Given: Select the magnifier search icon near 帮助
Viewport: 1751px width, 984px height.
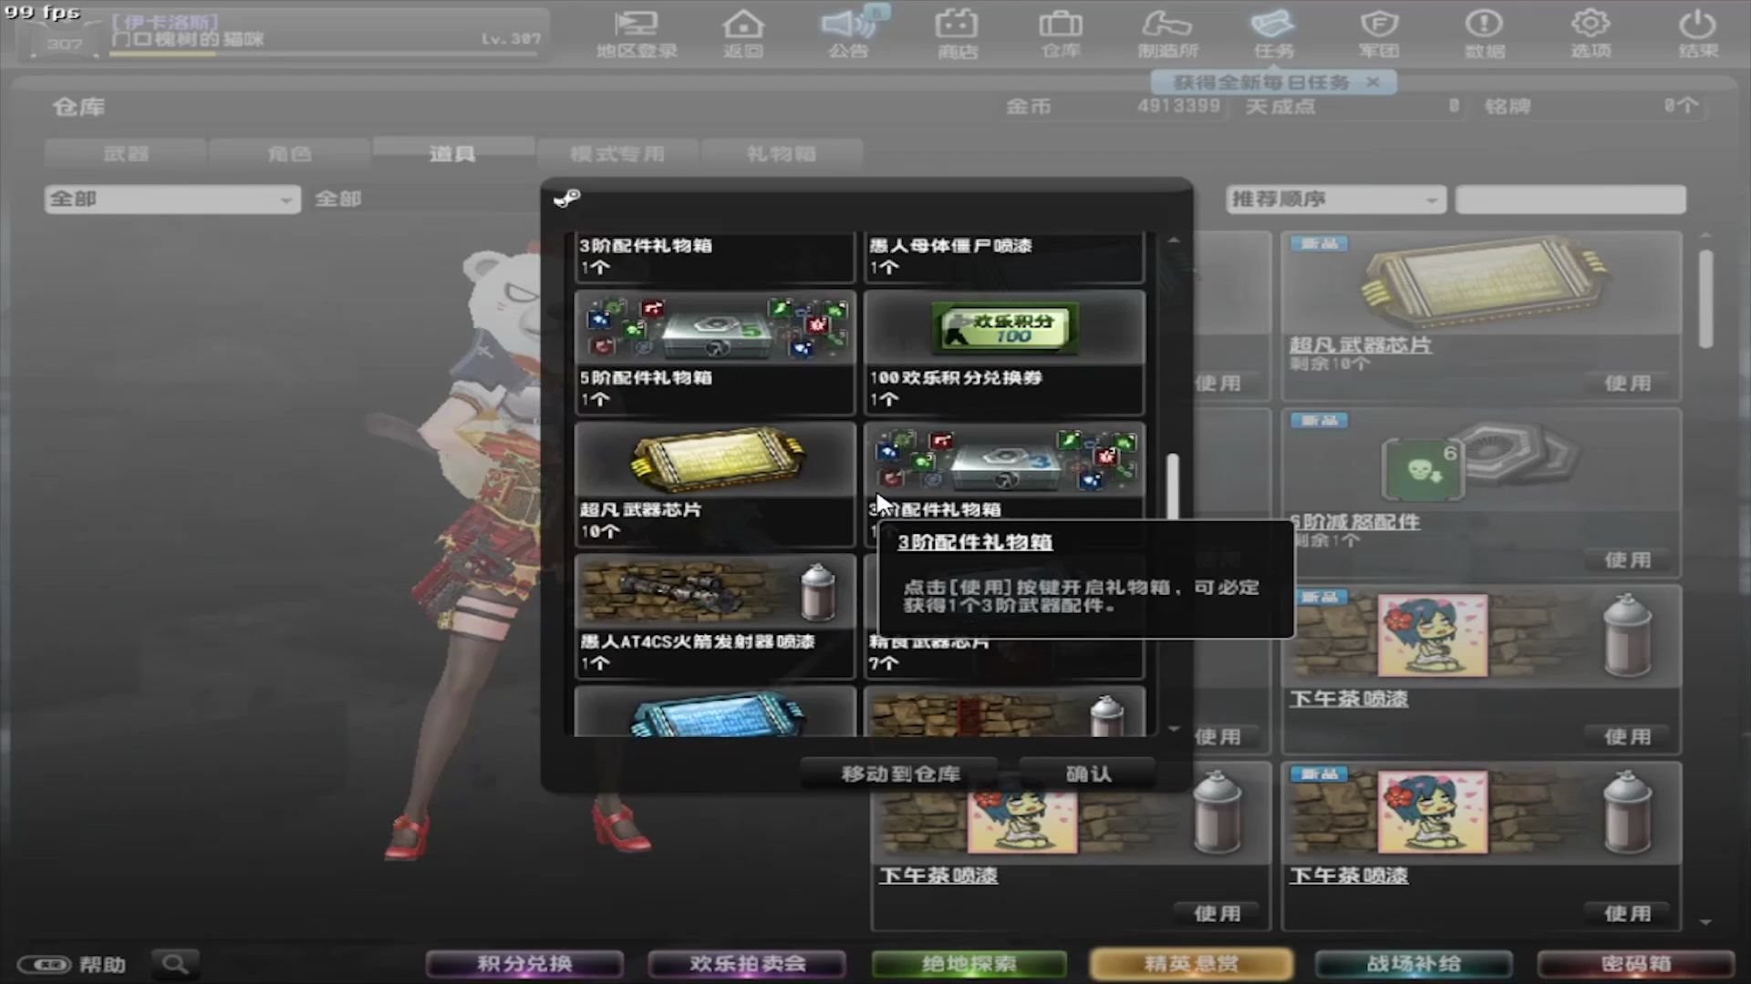Looking at the screenshot, I should (174, 963).
